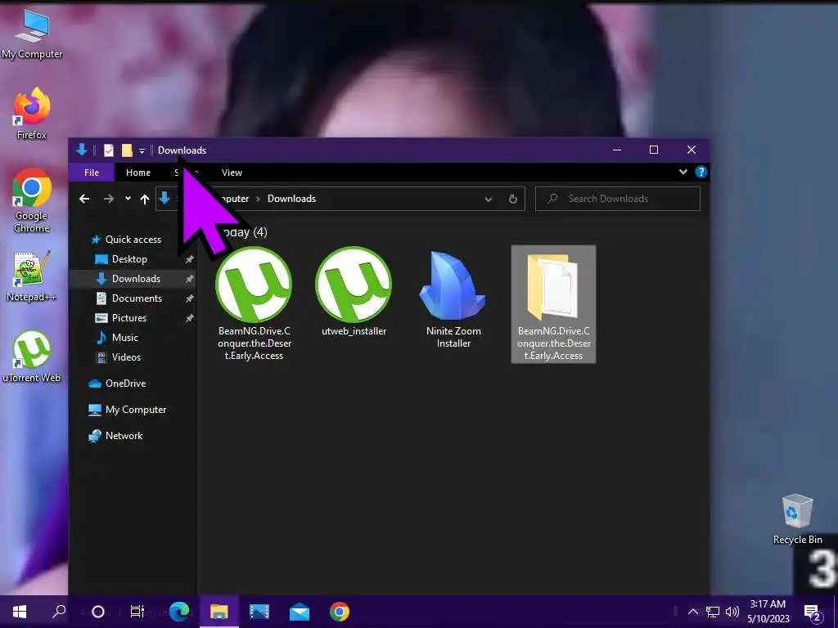Click the pin icon beside Pictures
The height and width of the screenshot is (628, 838).
(x=189, y=318)
